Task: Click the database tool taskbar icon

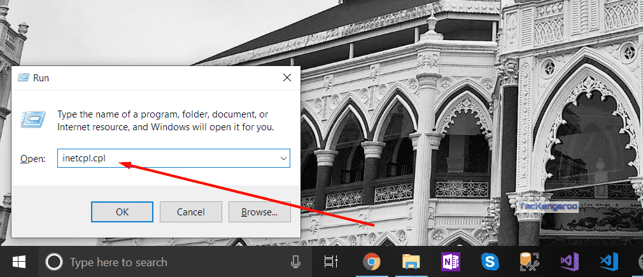Action: pos(528,262)
